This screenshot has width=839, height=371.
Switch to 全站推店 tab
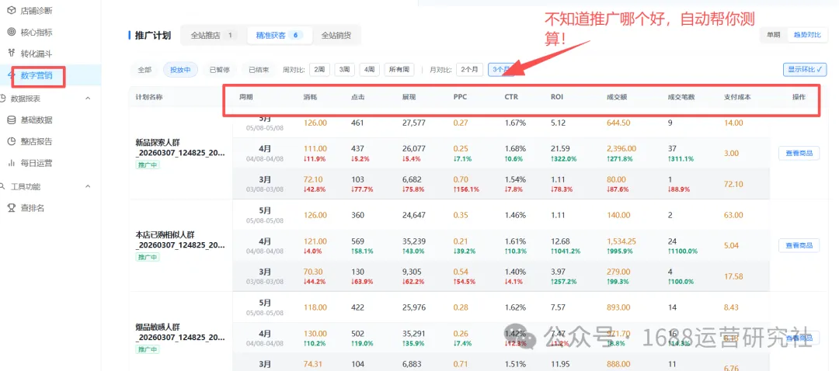[213, 35]
